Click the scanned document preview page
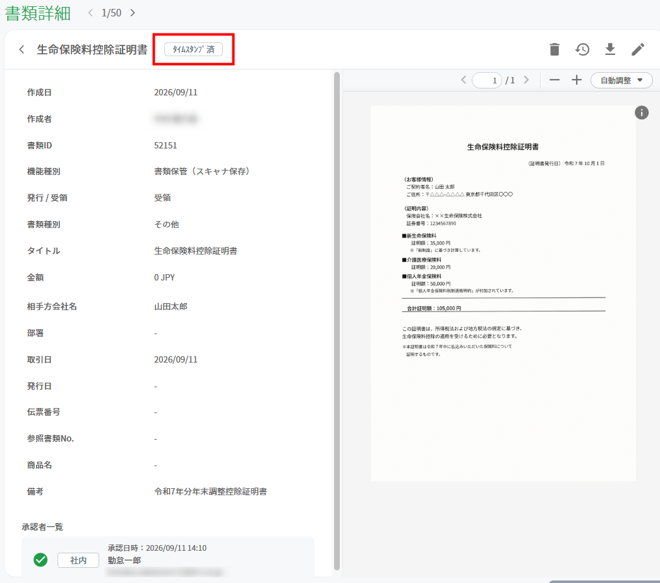This screenshot has width=660, height=583. coord(503,293)
